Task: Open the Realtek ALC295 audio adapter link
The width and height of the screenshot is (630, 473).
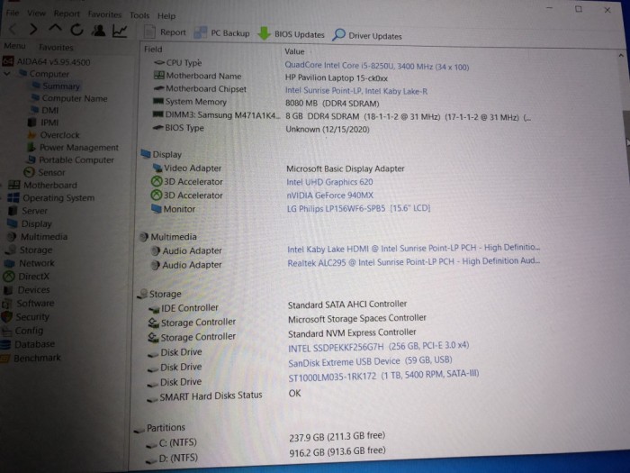Action: [x=413, y=262]
